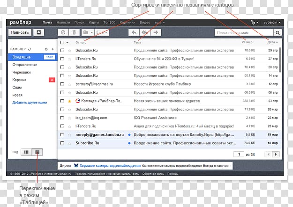Star the 29 апр Subscribe.Ru message
The height and width of the screenshot is (207, 293).
click(69, 51)
